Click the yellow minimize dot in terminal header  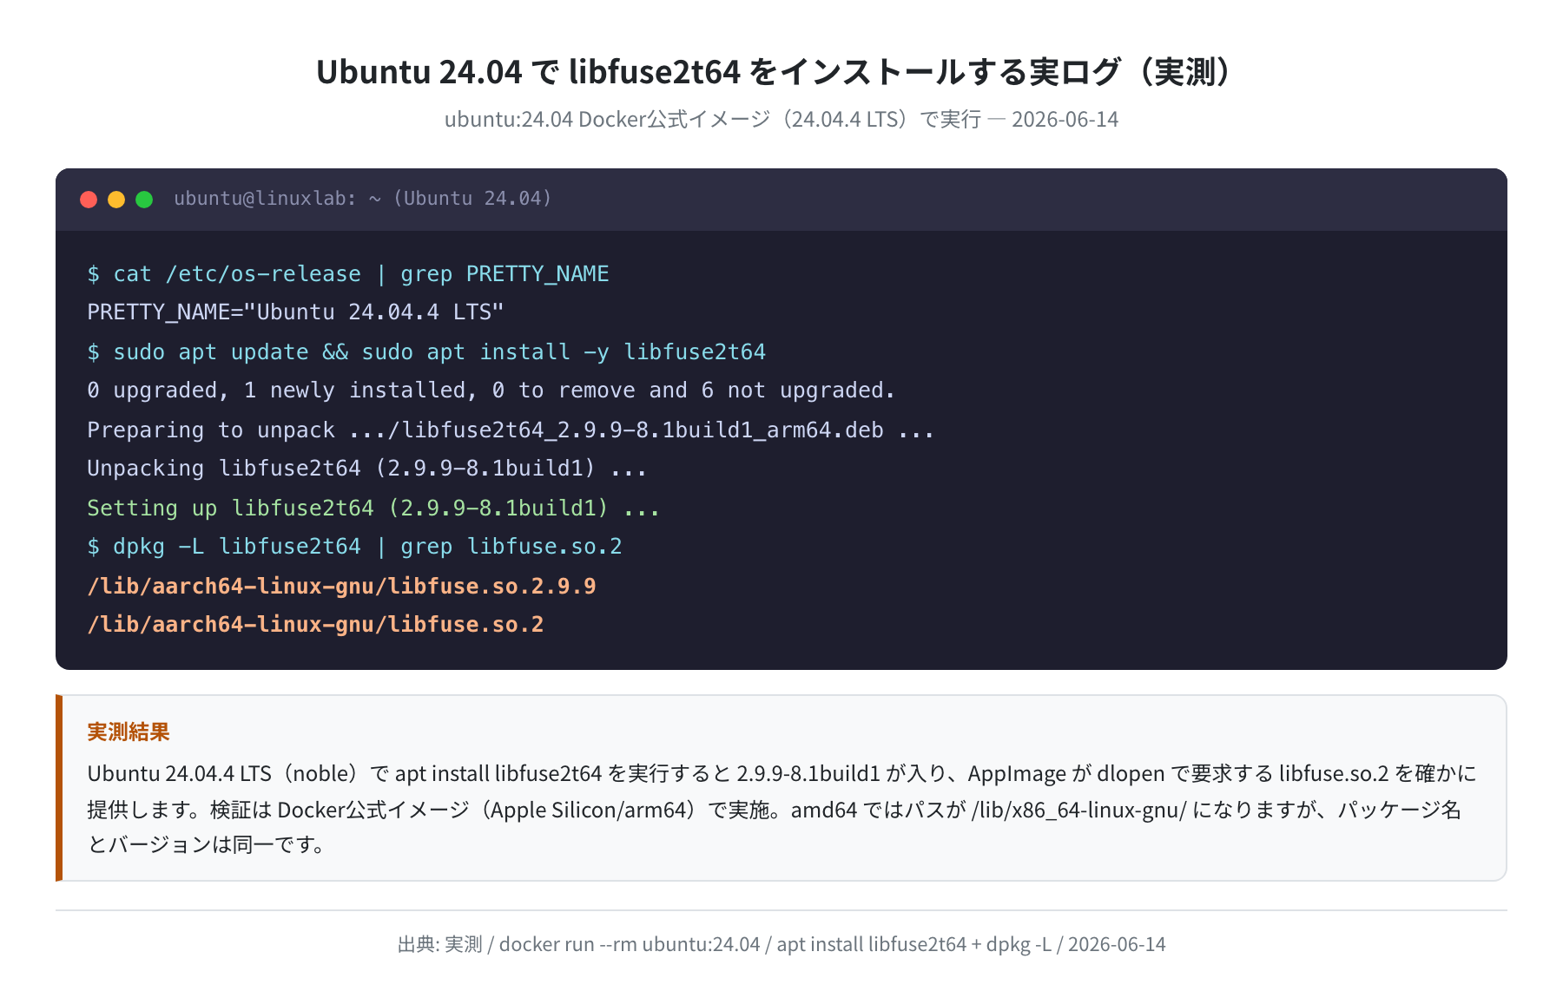coord(116,200)
